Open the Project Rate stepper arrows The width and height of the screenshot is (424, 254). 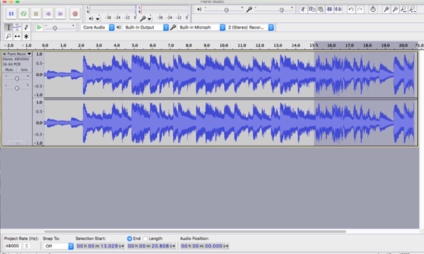pyautogui.click(x=26, y=246)
